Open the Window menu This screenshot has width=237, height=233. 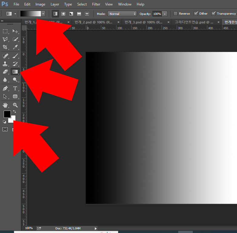125,4
